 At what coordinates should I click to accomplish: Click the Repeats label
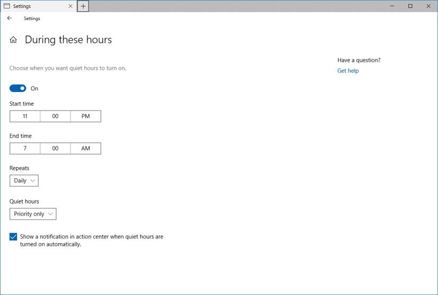pyautogui.click(x=19, y=168)
